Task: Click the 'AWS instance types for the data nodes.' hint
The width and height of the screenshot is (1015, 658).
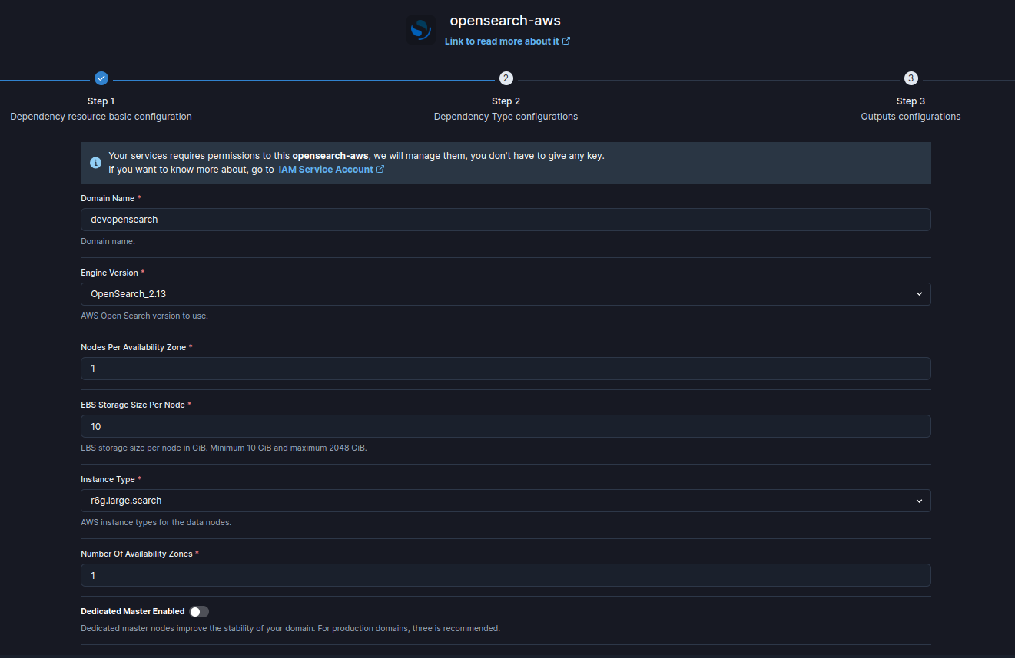Action: [156, 522]
